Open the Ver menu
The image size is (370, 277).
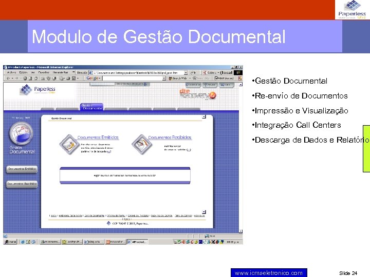point(33,72)
